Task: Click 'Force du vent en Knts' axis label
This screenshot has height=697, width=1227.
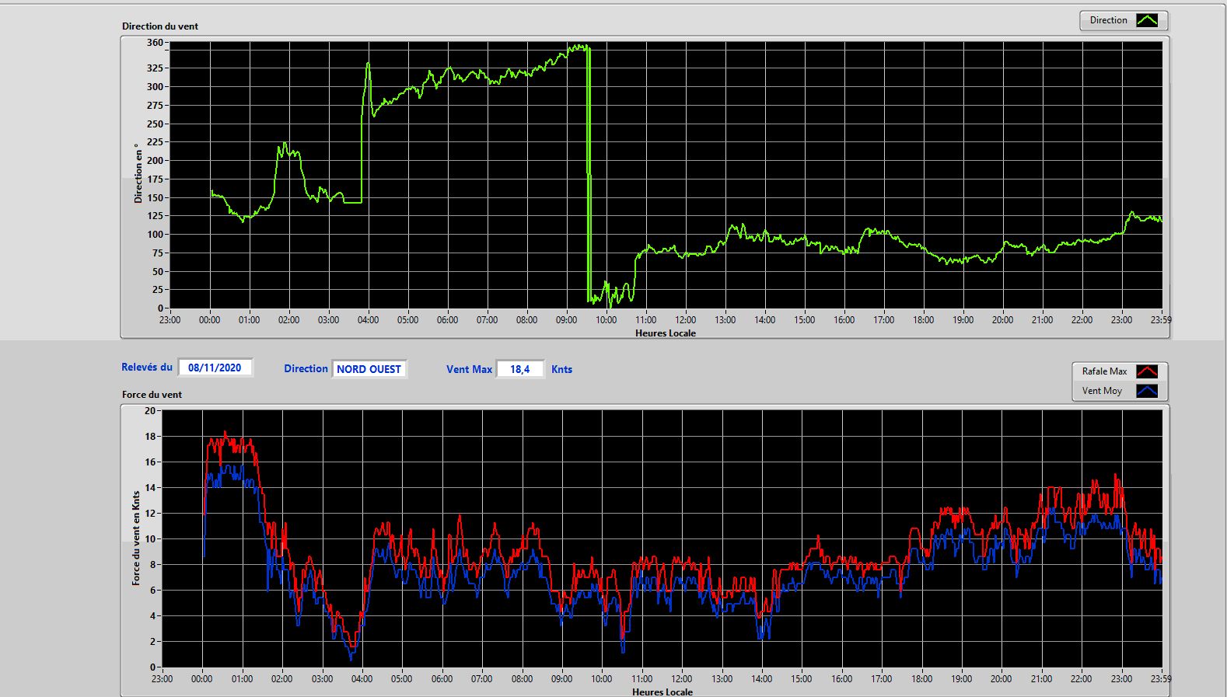Action: coord(136,538)
